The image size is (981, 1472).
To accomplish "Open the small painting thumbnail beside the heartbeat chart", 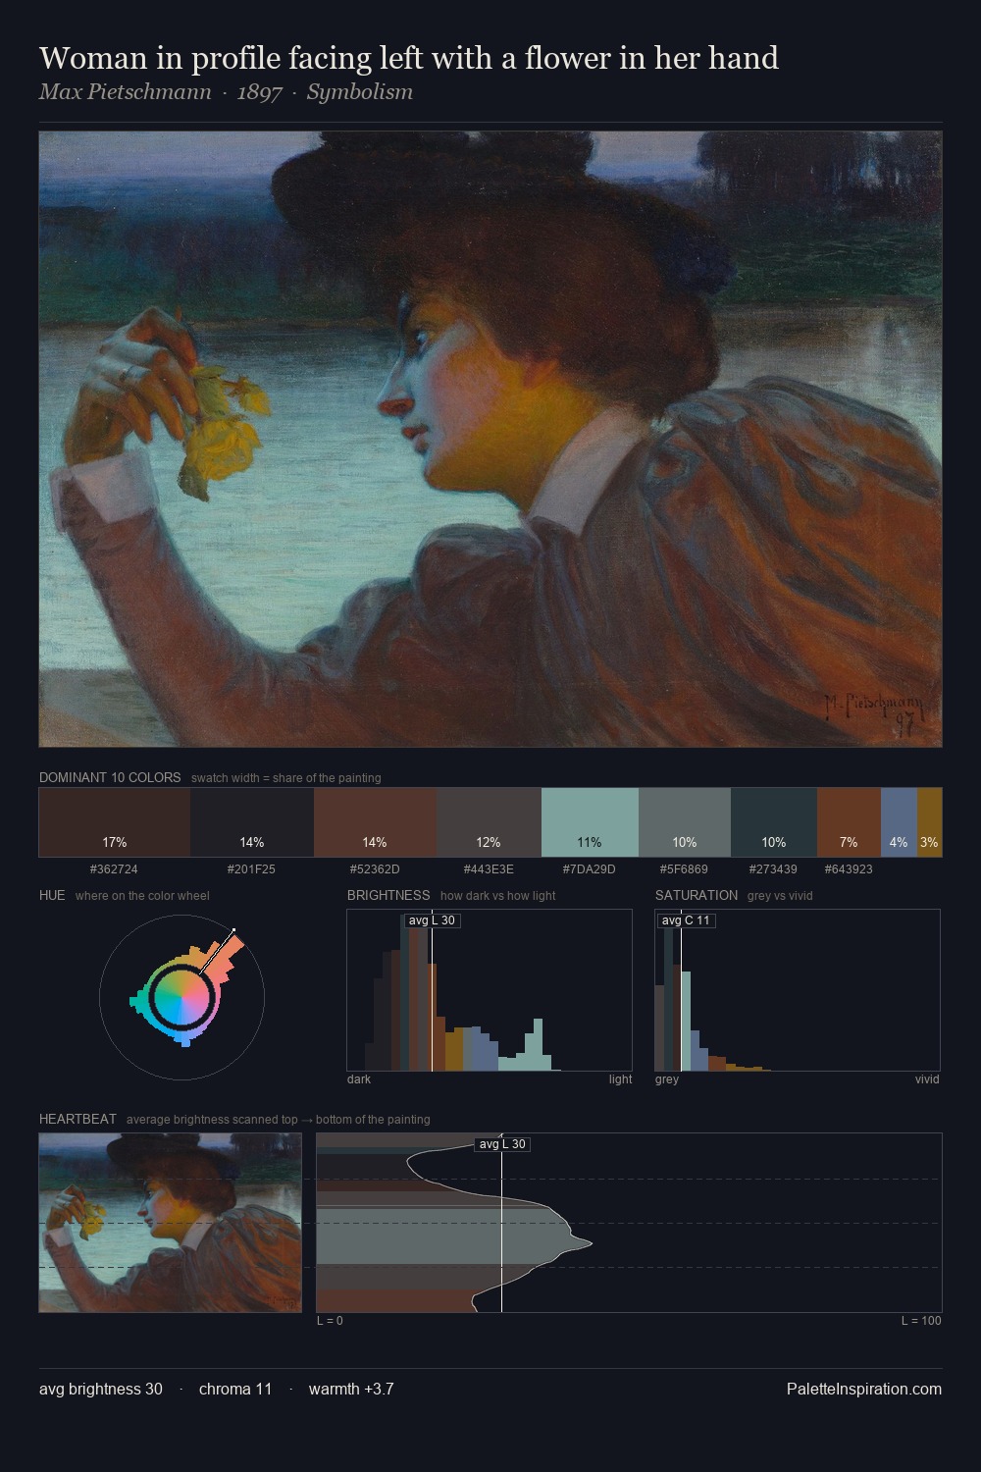I will [171, 1223].
